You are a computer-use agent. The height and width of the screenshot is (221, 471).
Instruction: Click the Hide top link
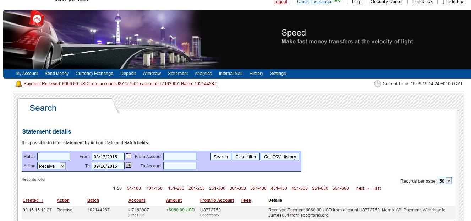coord(455,2)
